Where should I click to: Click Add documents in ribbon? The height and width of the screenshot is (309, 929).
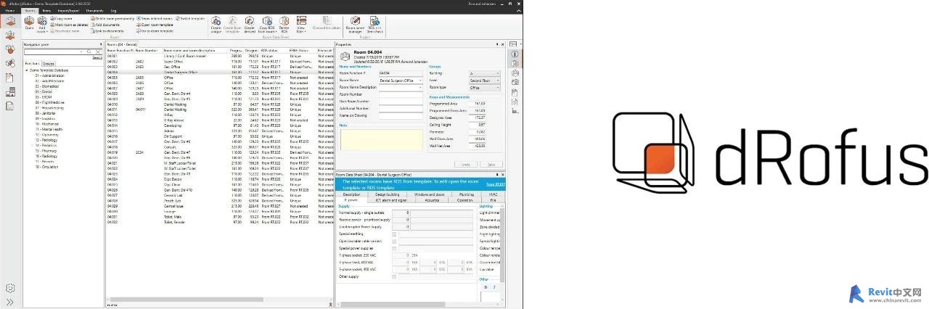point(105,25)
